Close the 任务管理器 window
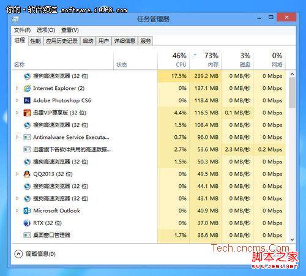306x276 pixels. [x=286, y=18]
